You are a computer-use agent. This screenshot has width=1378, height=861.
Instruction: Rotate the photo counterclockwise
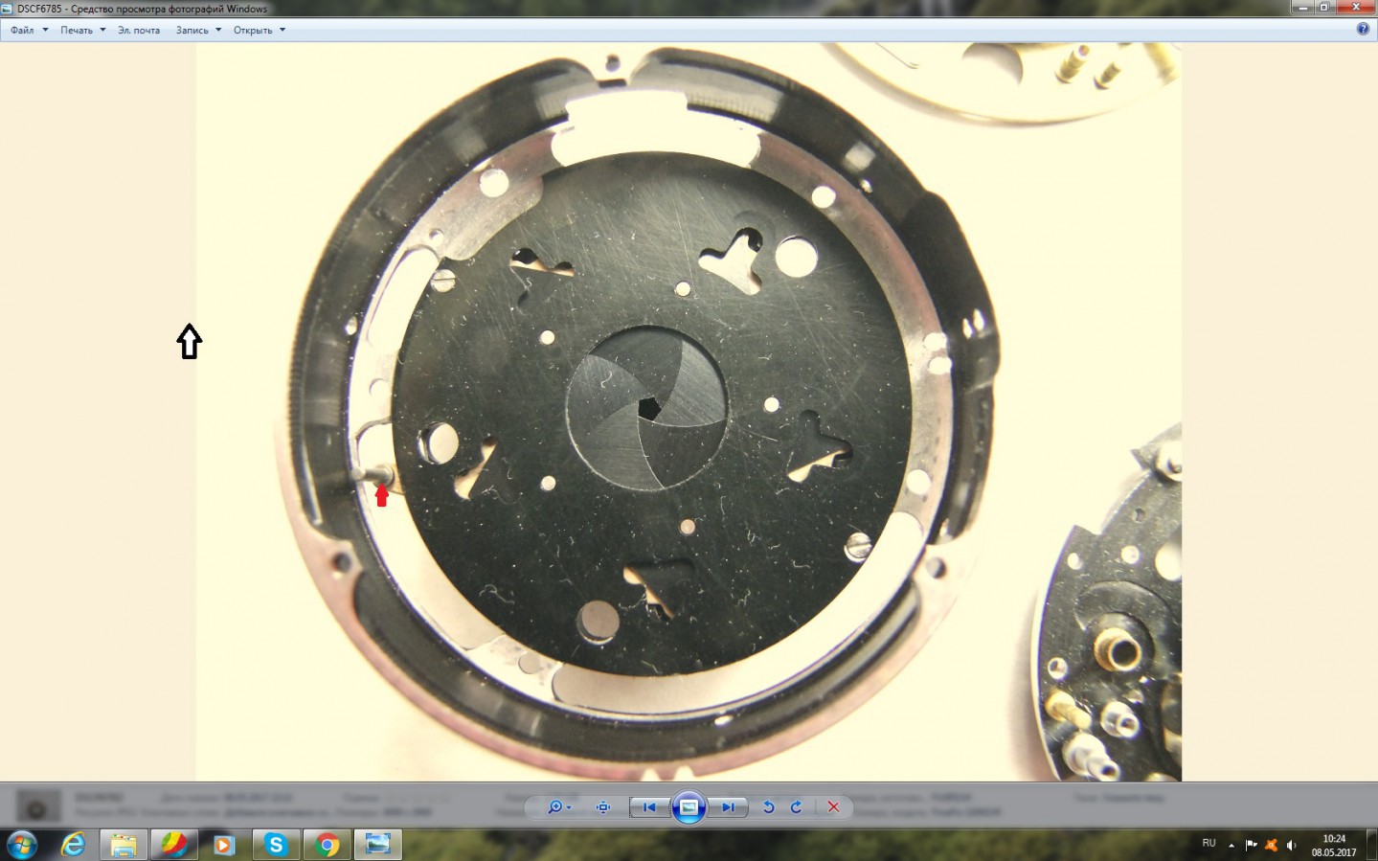pos(768,807)
